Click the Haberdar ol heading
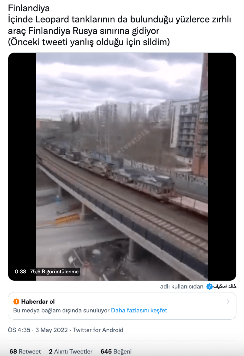 38,302
